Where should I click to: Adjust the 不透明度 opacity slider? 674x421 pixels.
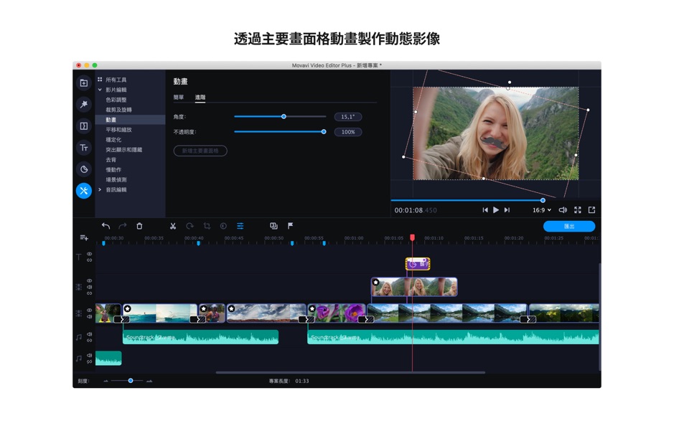pyautogui.click(x=323, y=131)
